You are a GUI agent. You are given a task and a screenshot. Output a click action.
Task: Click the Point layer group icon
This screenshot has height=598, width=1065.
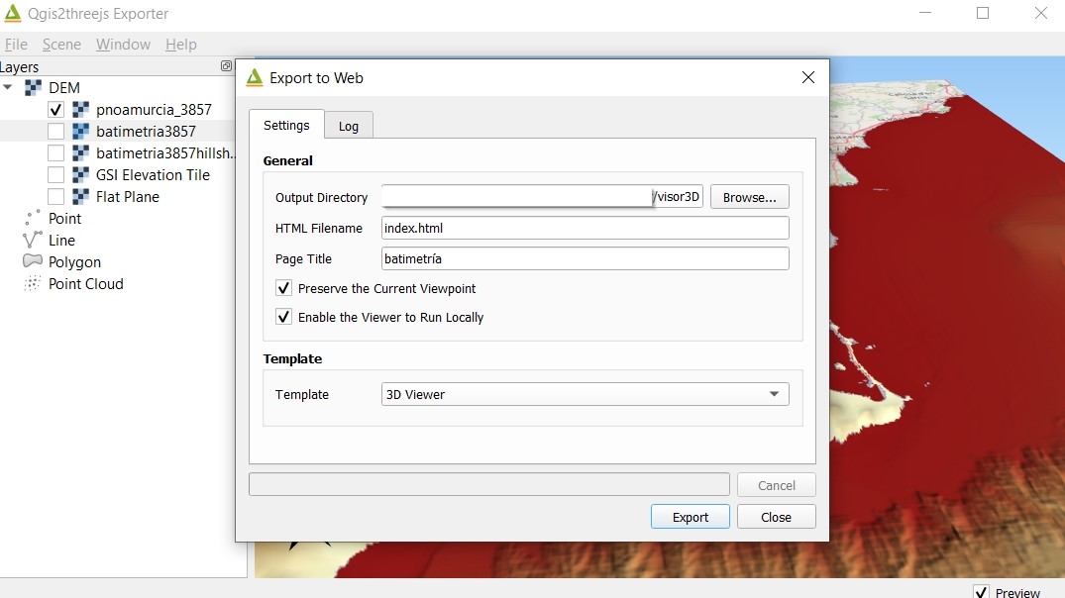pyautogui.click(x=33, y=219)
